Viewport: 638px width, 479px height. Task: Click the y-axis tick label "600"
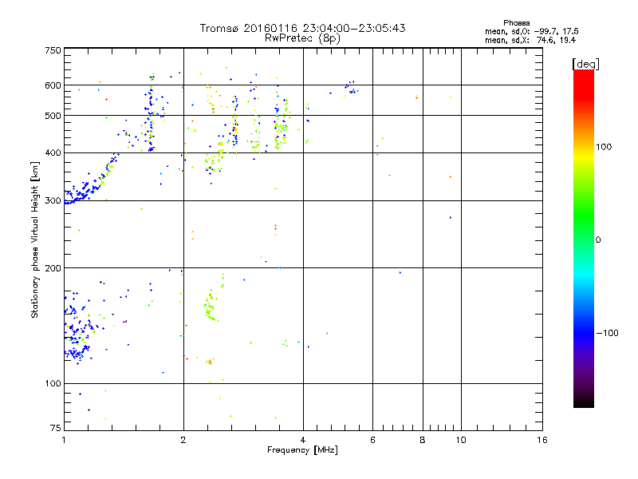pyautogui.click(x=53, y=85)
